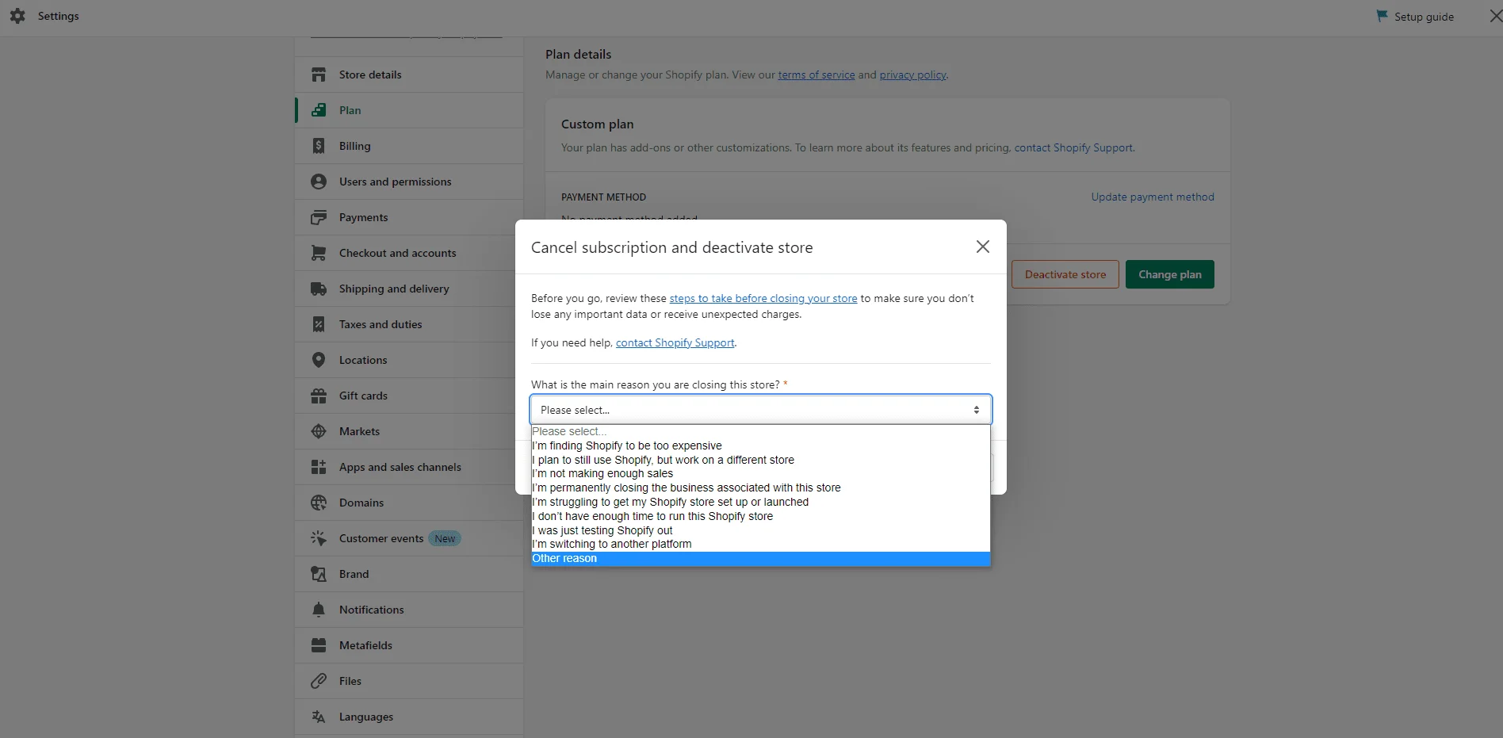The image size is (1503, 738).
Task: Click the 'contact Shopify Support' link in dialog
Action: tap(675, 343)
